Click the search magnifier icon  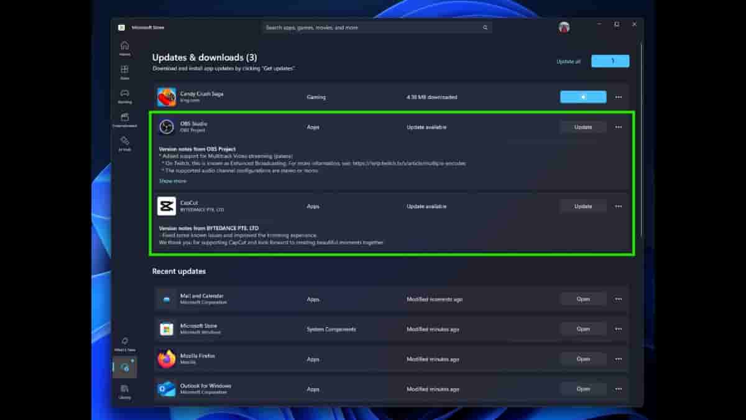[485, 28]
